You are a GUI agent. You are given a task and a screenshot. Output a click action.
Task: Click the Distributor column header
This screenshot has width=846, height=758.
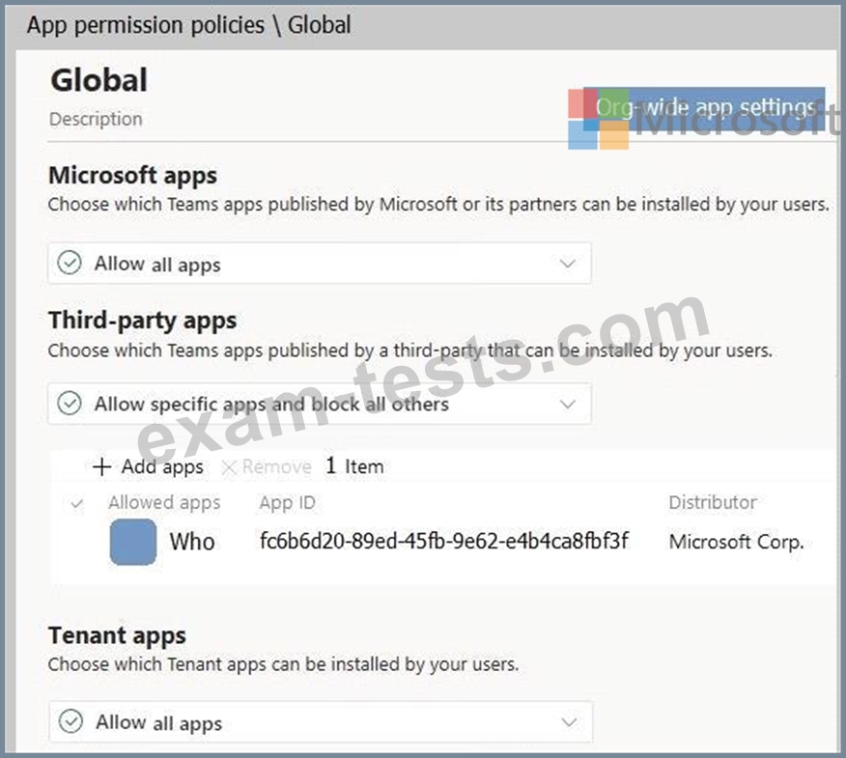coord(713,502)
